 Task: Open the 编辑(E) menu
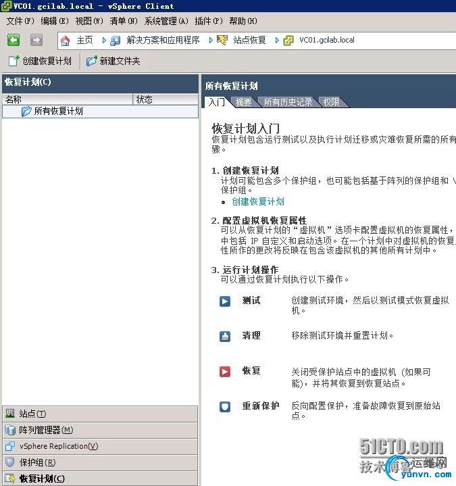pyautogui.click(x=55, y=21)
